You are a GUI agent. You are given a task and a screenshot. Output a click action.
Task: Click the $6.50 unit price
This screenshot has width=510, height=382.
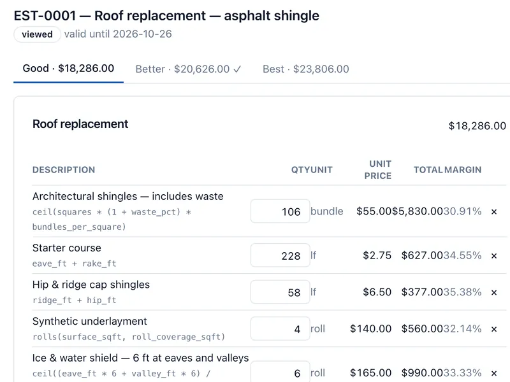click(377, 292)
